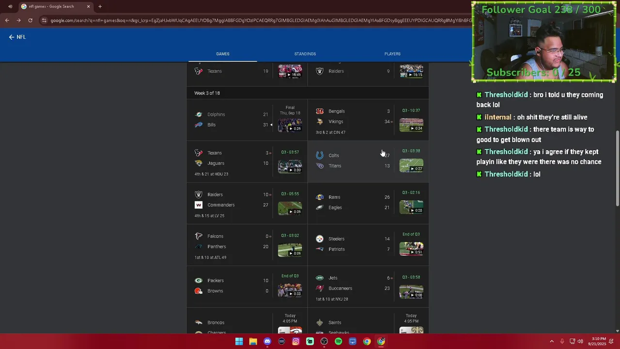Click Thresholdkid's "lol" chat message
The height and width of the screenshot is (349, 620).
[x=537, y=174]
